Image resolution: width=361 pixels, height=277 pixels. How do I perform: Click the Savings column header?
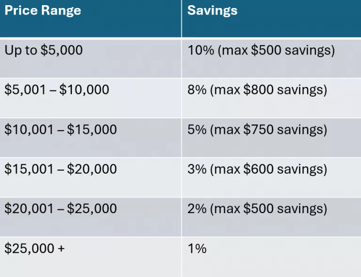[212, 11]
